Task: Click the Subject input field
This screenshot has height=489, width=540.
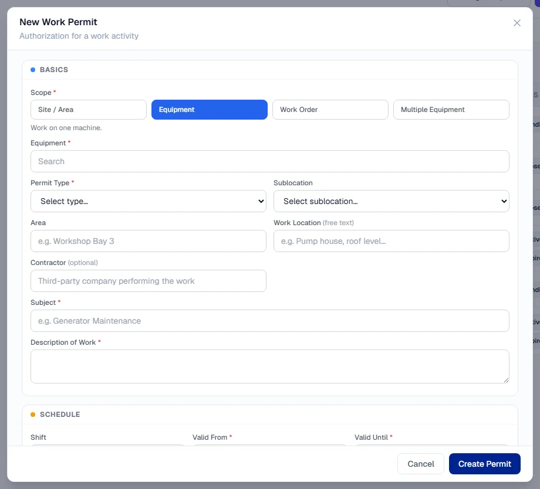Action: pyautogui.click(x=269, y=321)
